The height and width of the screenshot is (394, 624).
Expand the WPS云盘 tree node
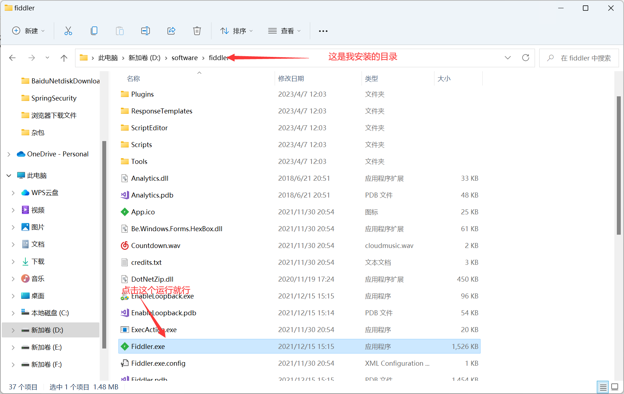click(13, 193)
